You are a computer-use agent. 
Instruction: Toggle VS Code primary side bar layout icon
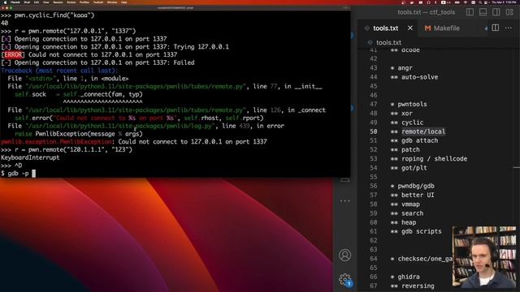point(470,12)
